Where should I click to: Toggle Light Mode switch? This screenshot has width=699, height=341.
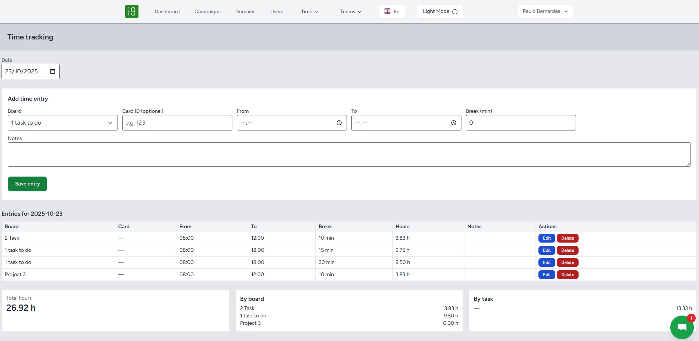pos(455,12)
